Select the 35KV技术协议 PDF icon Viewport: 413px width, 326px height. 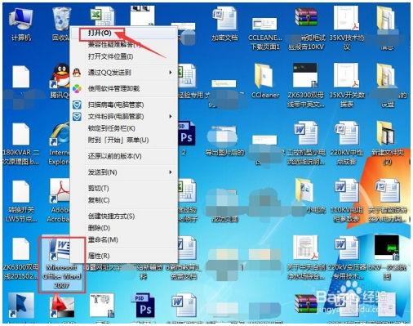[347, 28]
